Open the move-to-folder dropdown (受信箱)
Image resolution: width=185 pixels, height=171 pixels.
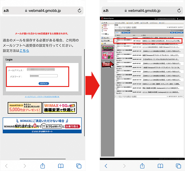pos(118,32)
